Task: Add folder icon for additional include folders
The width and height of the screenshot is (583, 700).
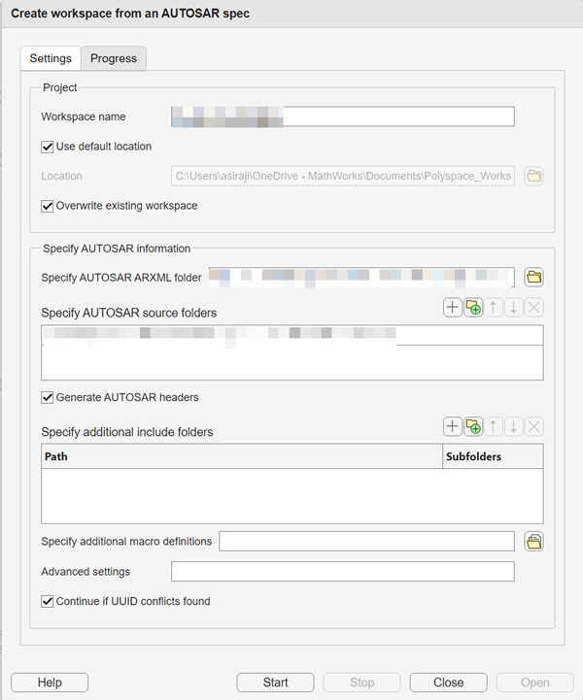Action: 473,426
